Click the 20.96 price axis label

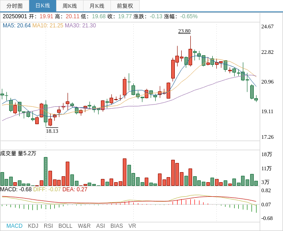point(267,82)
